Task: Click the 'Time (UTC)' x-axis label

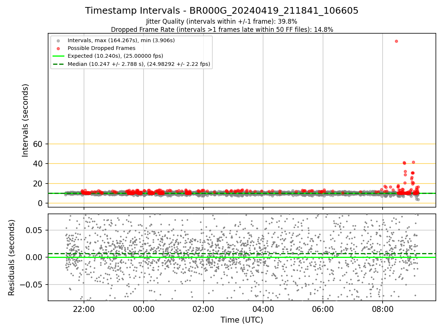Action: 242,320
